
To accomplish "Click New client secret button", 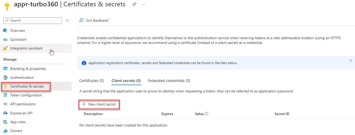I will [x=99, y=104].
